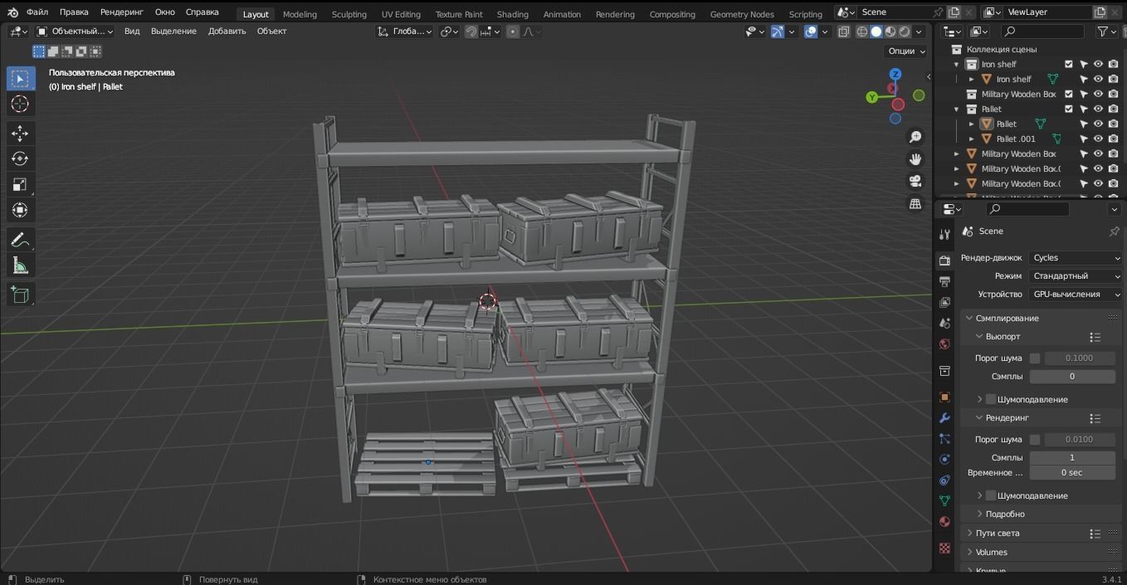Enable rendering denoising checkbox

click(x=991, y=496)
